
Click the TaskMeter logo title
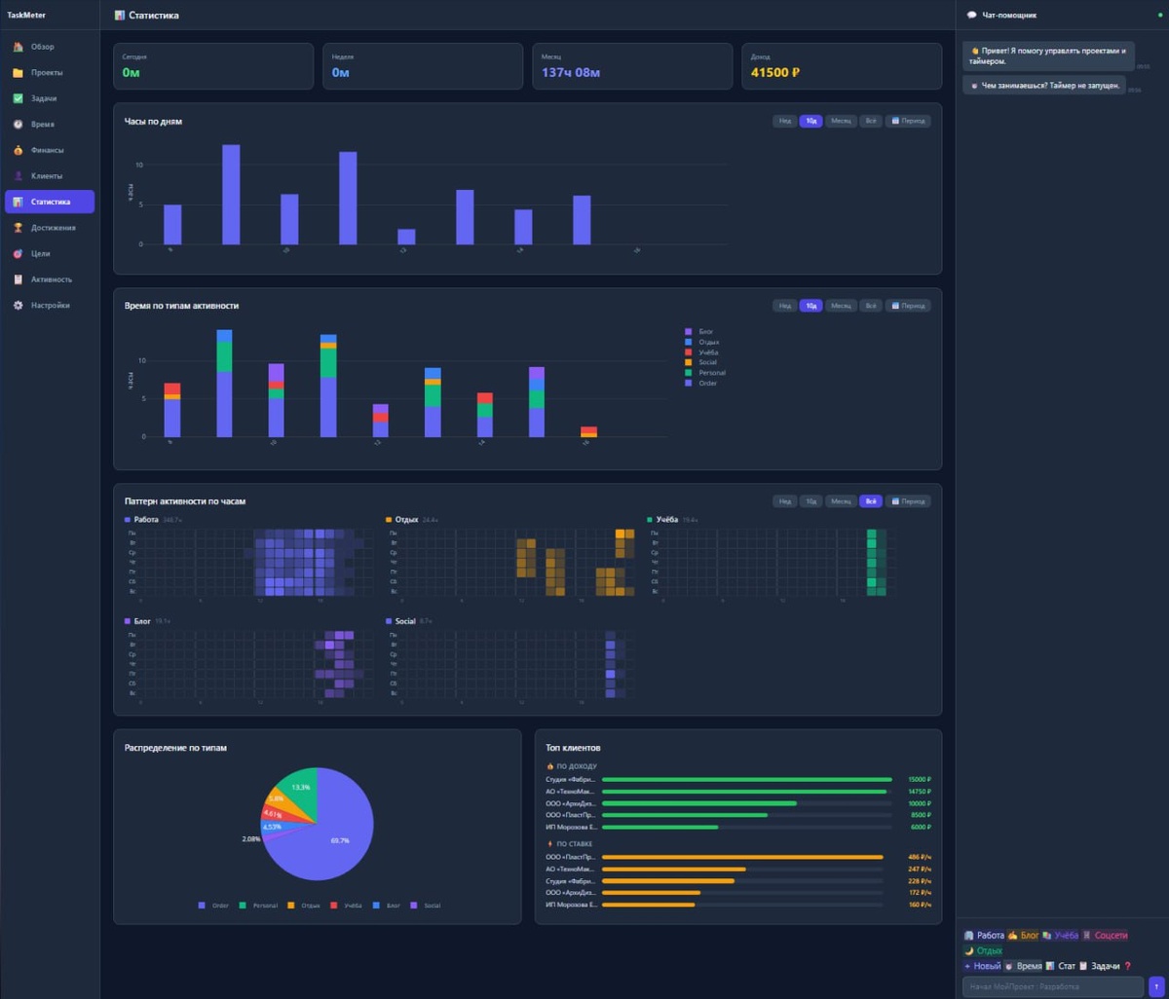coord(26,15)
